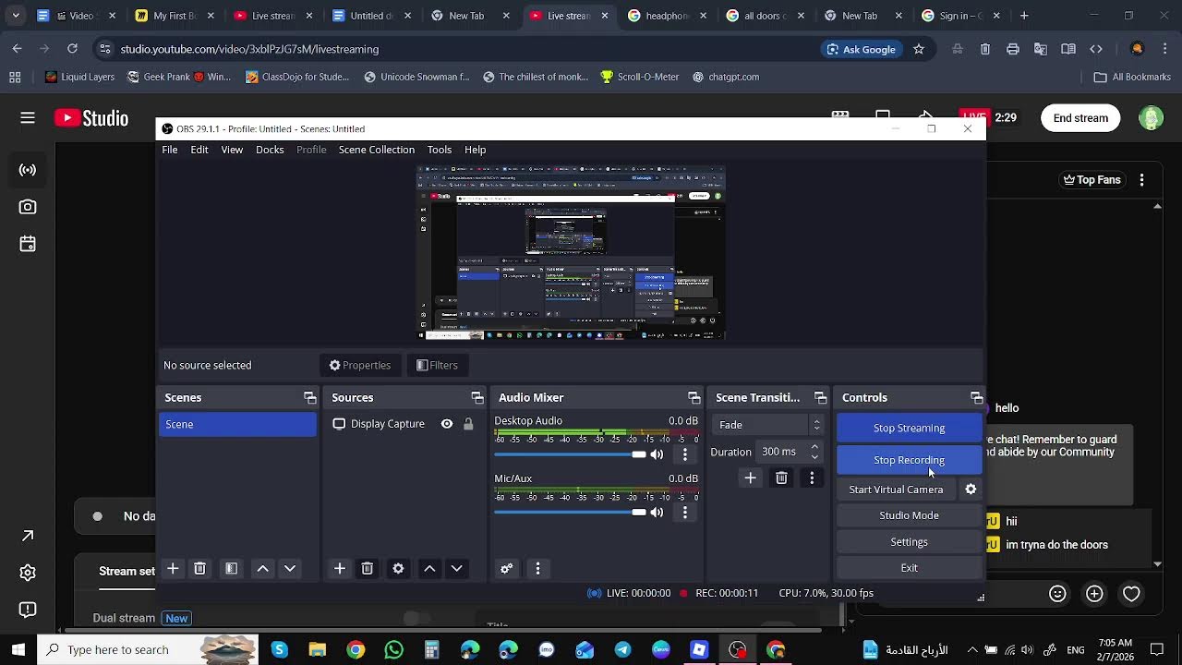
Task: Open the Fade transition dropdown
Action: (767, 425)
